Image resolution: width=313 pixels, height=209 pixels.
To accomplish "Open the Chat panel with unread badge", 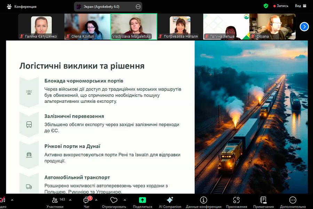I will [x=87, y=200].
